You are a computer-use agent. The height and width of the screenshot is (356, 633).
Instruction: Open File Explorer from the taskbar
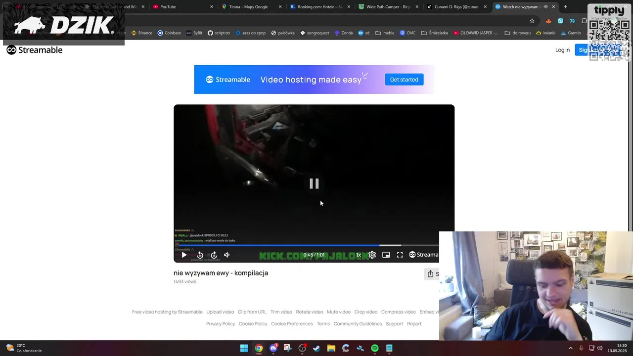coord(331,348)
